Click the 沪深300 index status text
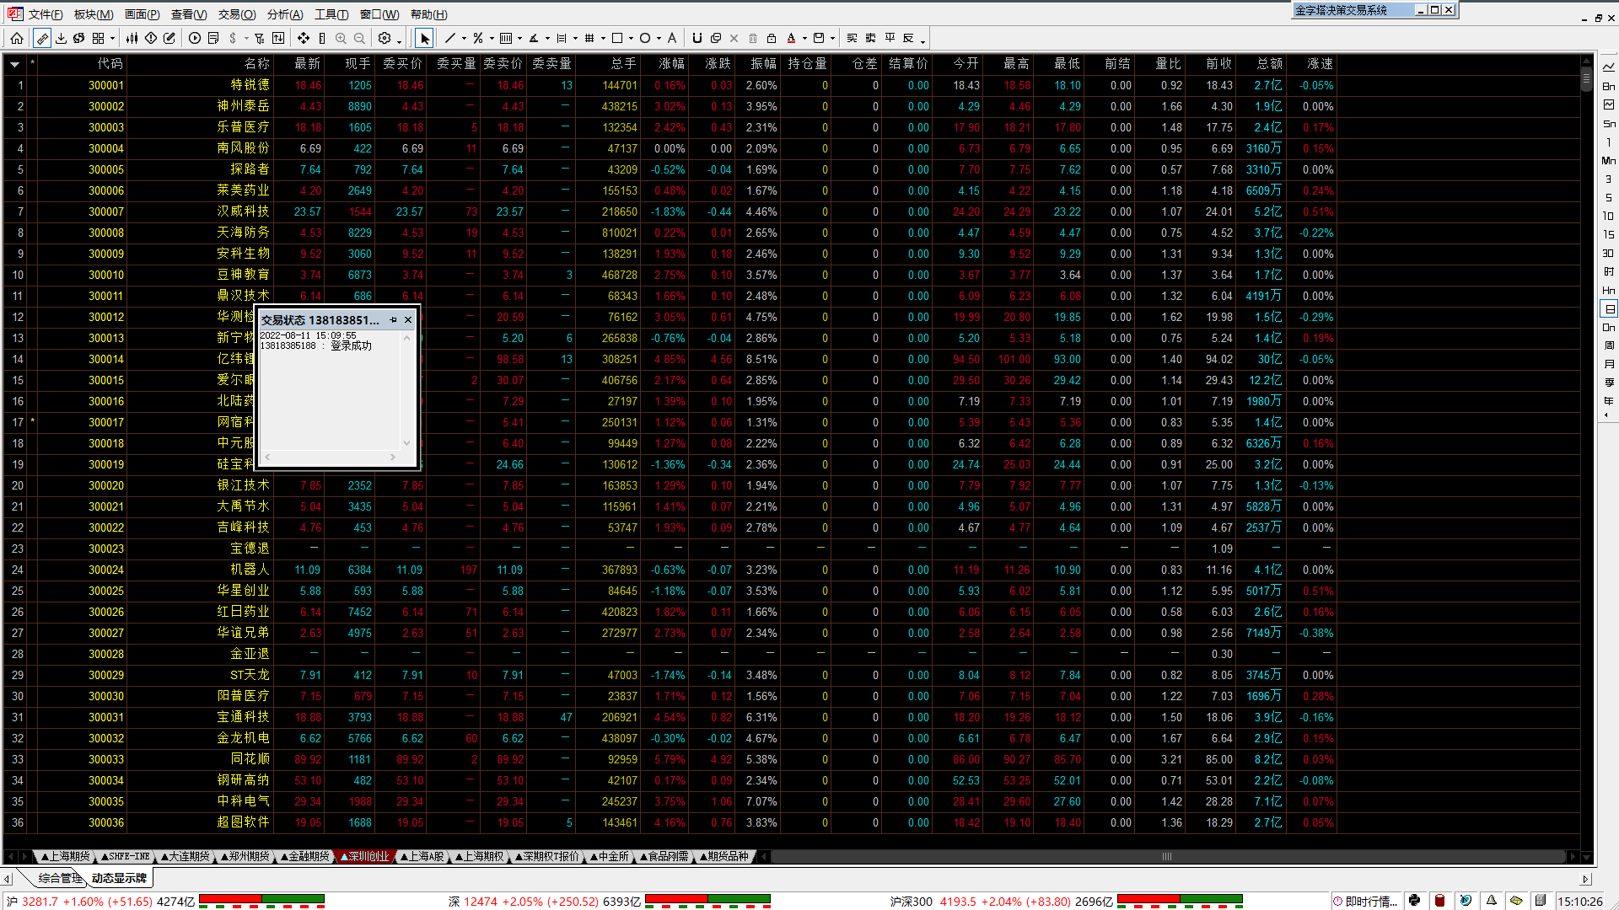1619x910 pixels. (1001, 902)
